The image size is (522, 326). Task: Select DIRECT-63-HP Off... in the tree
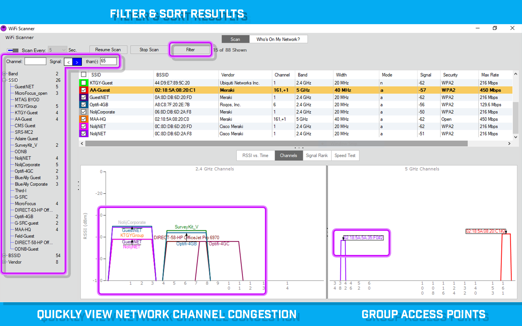pyautogui.click(x=34, y=210)
